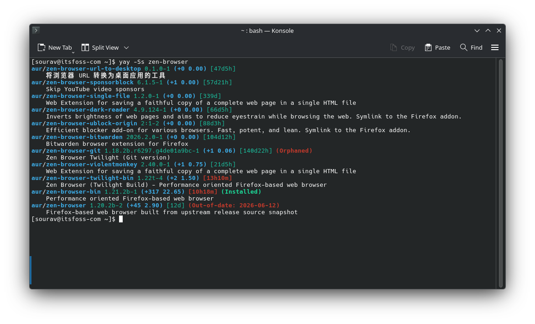Click package name zen-browser-single-file
Screen dimensions: 535x324
[x=88, y=96]
